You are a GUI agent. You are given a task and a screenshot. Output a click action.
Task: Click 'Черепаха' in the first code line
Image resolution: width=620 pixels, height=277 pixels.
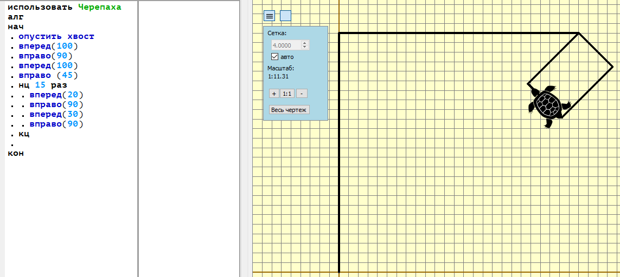100,8
